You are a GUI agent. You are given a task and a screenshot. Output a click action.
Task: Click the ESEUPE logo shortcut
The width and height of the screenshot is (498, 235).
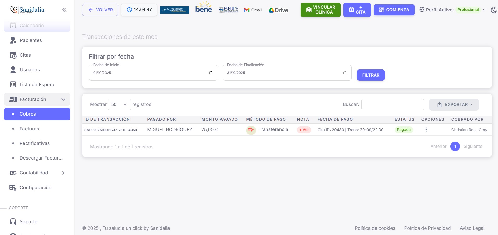(228, 10)
